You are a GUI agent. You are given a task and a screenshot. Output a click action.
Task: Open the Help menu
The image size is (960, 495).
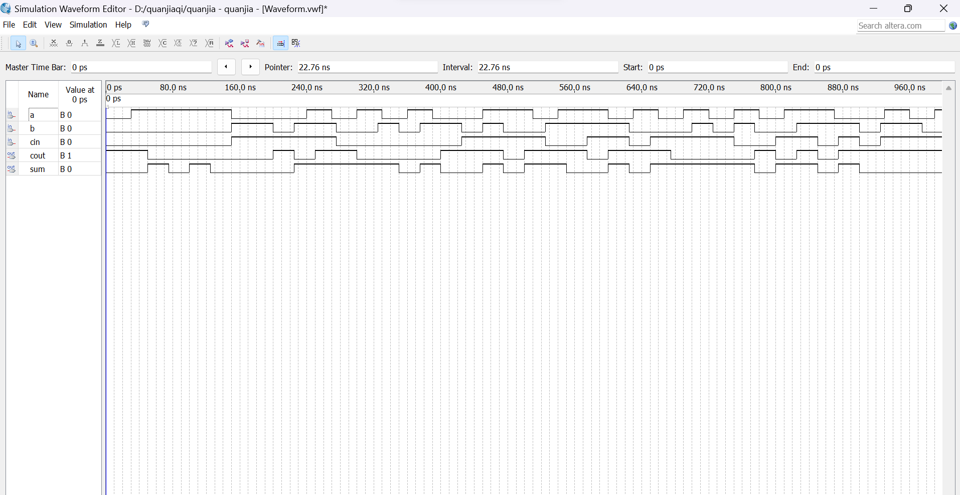[123, 25]
